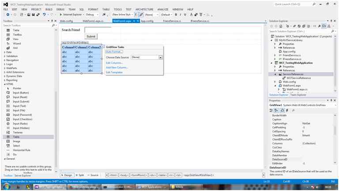Click the Visual Studio logo in title bar
This screenshot has height=191, width=339.
click(6, 4)
